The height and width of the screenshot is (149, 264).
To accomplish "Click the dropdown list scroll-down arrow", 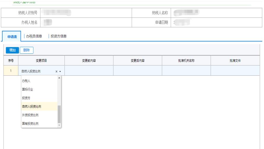I will [59, 125].
